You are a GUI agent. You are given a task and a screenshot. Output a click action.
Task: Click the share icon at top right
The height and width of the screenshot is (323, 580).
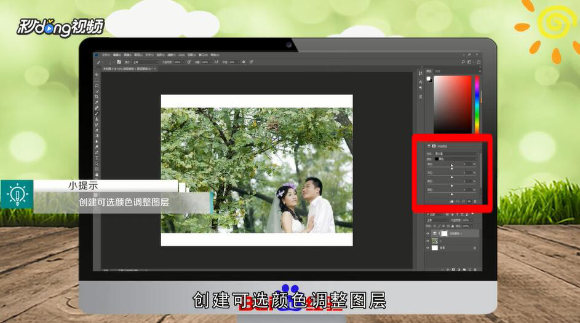pos(479,62)
